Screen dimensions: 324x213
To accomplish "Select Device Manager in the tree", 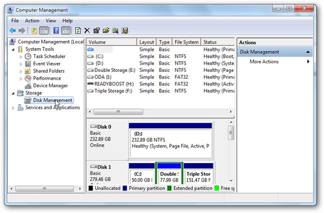I will (50, 86).
